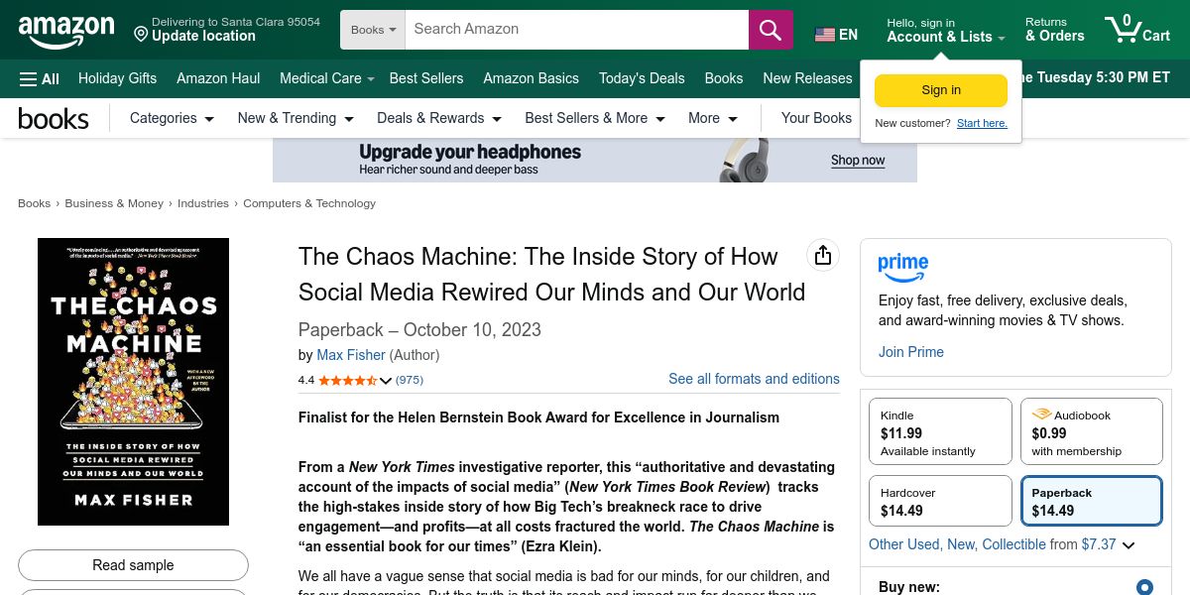1190x595 pixels.
Task: Open the hamburger All menu
Action: pos(40,78)
